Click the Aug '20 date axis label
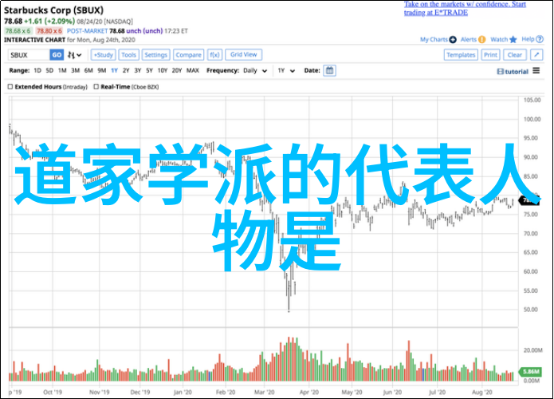Screen dimensions: 554x399 (x=482, y=392)
